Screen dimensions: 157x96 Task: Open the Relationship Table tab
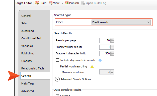point(33,68)
